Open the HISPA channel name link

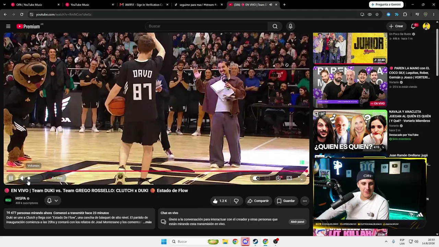[x=21, y=198]
